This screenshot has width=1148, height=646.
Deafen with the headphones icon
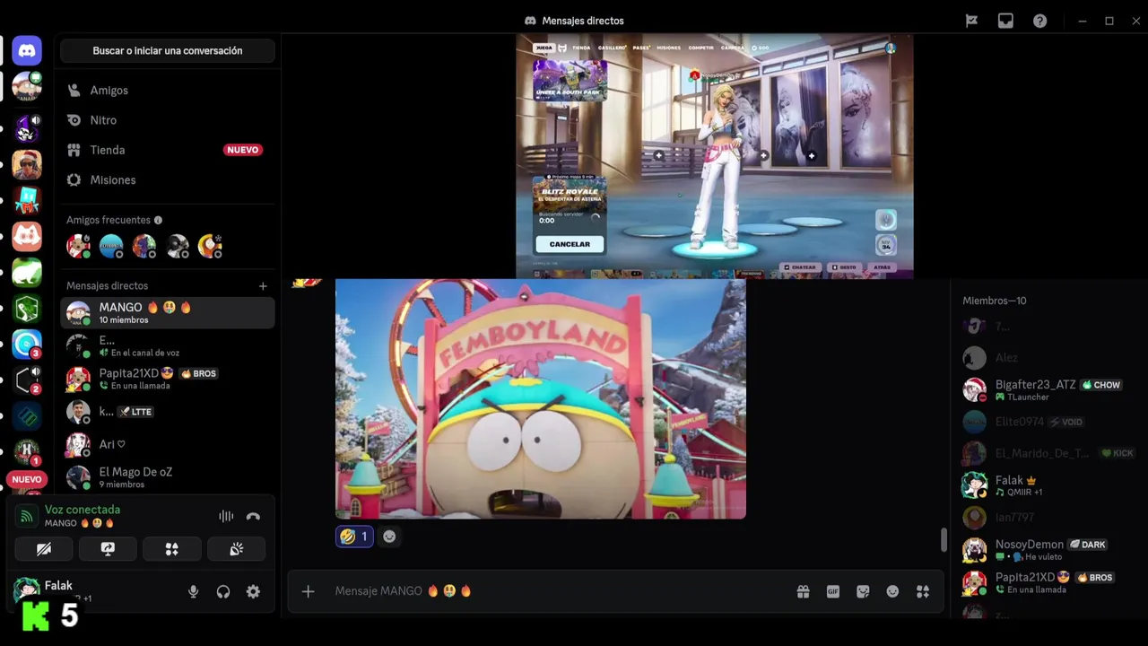pyautogui.click(x=223, y=592)
